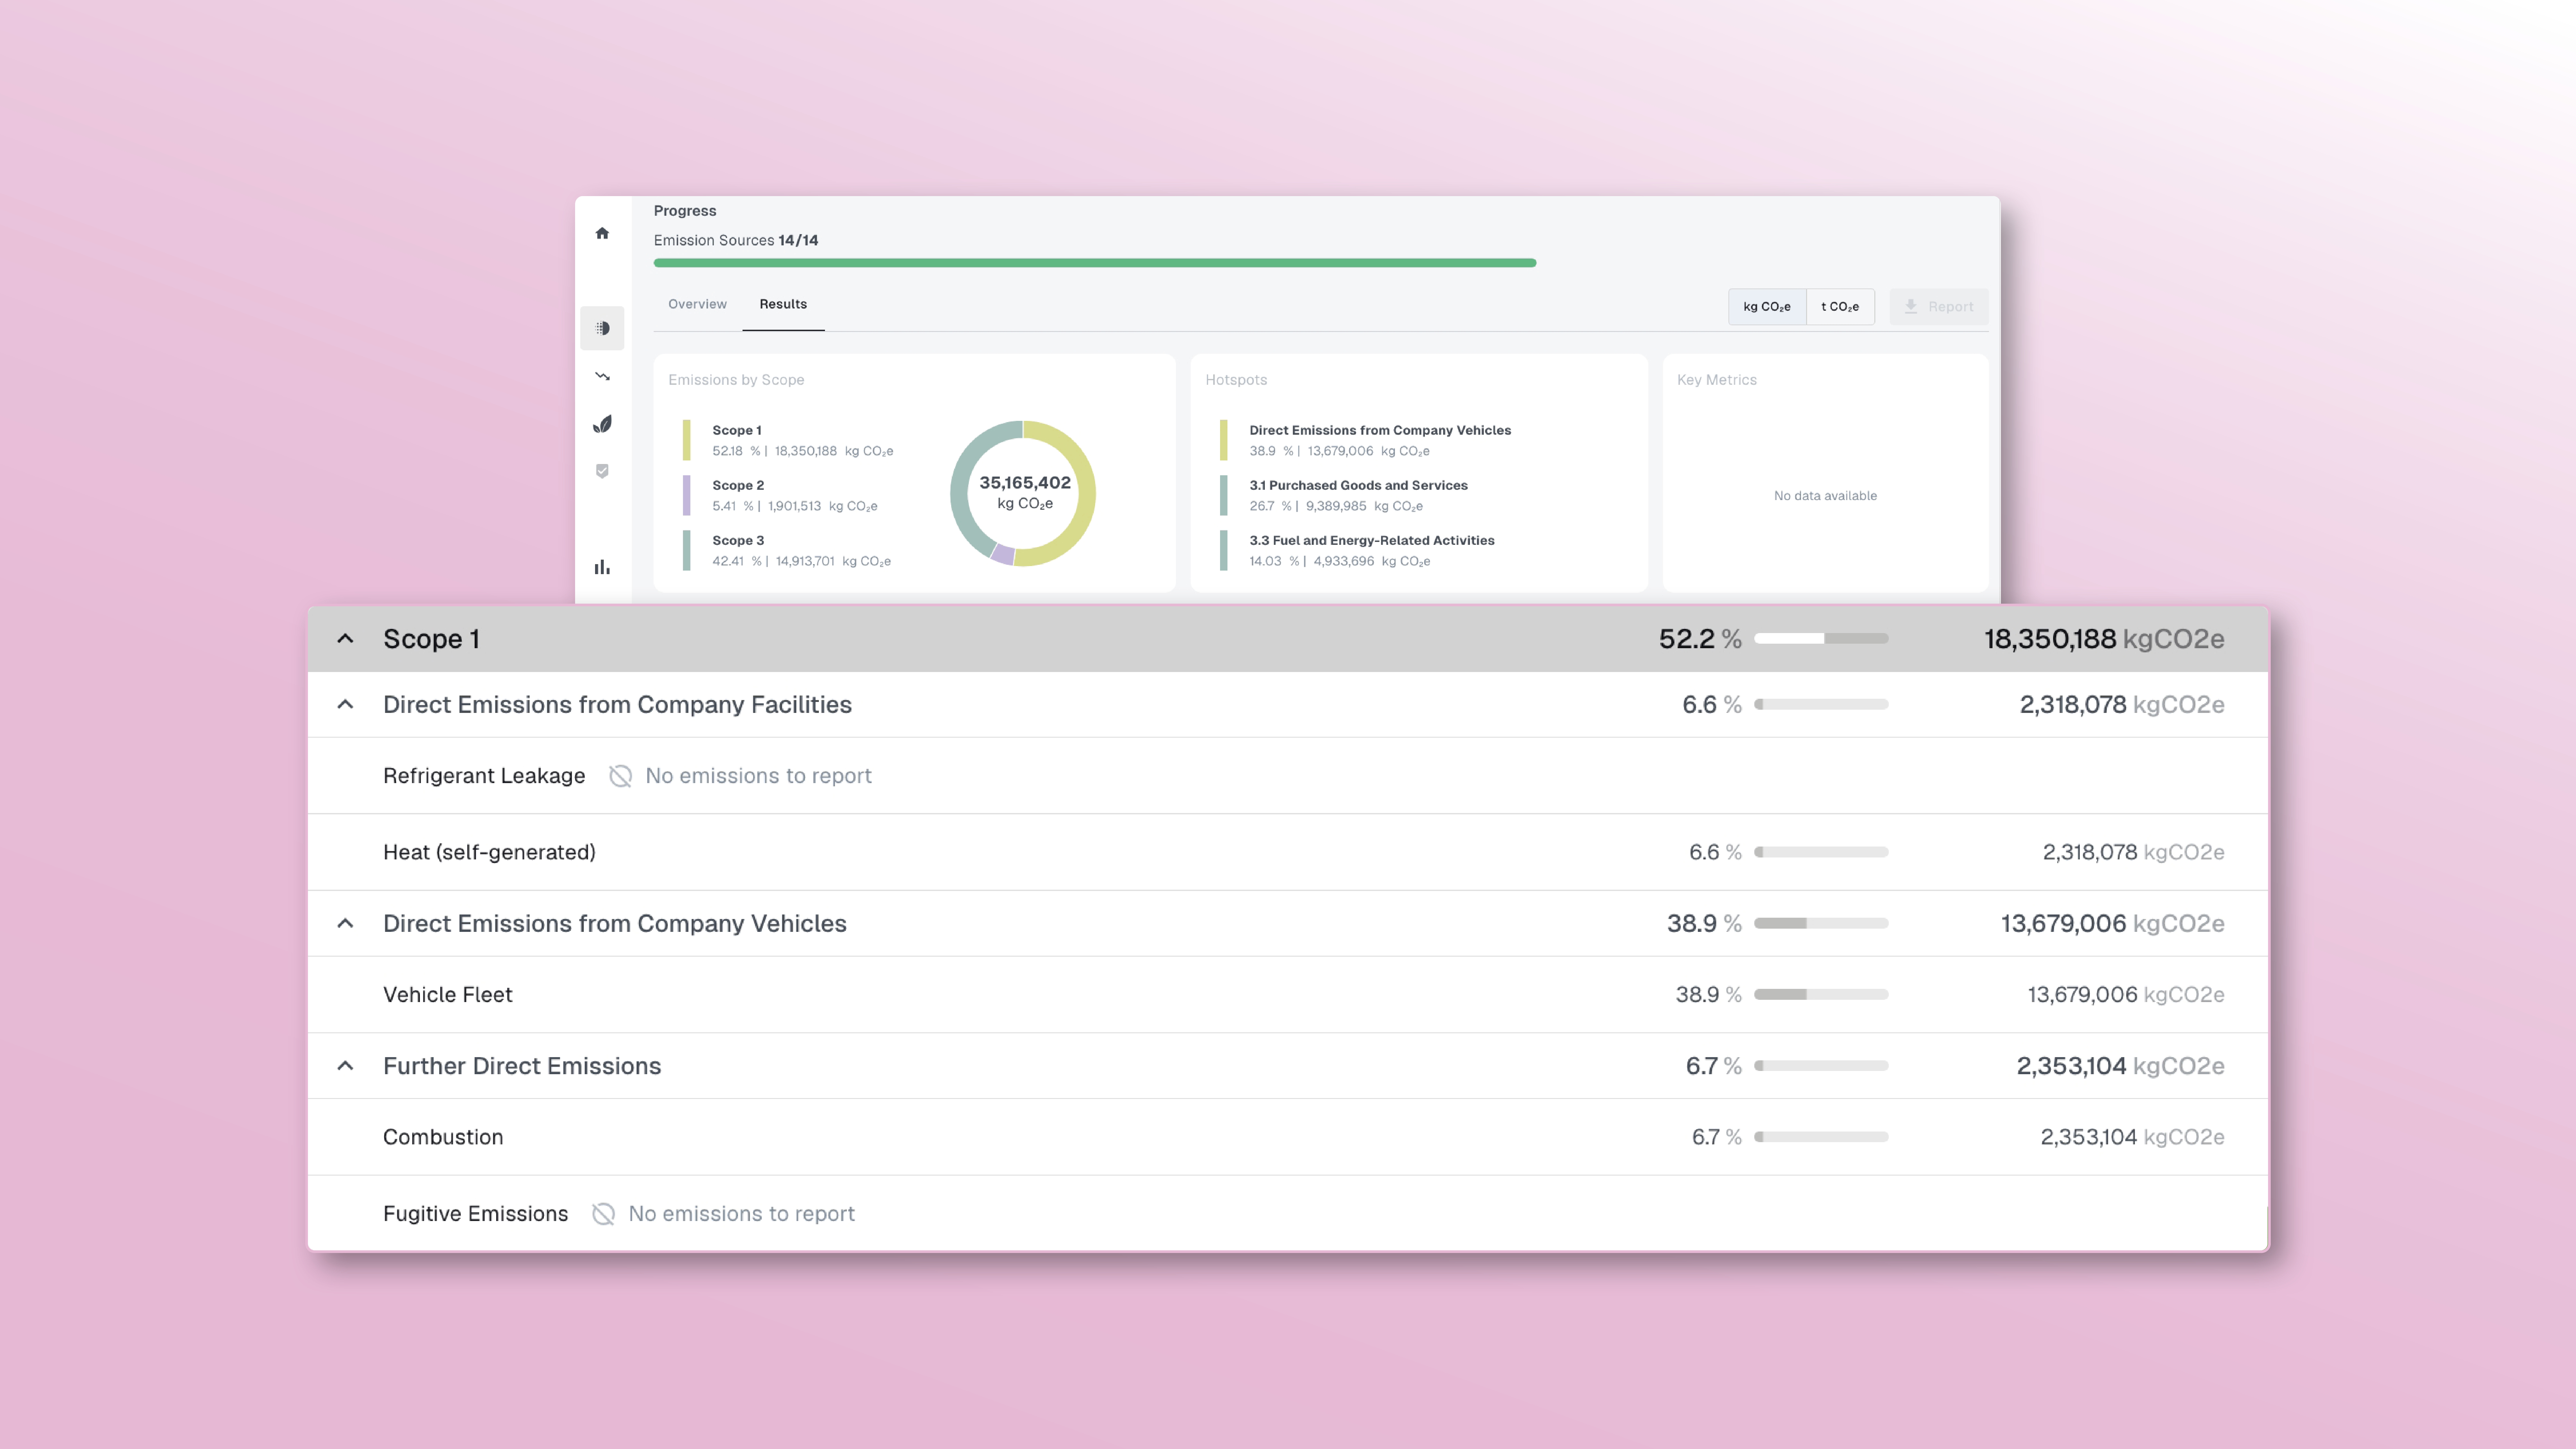Image resolution: width=2576 pixels, height=1449 pixels.
Task: Switch to the Overview tab
Action: [x=697, y=304]
